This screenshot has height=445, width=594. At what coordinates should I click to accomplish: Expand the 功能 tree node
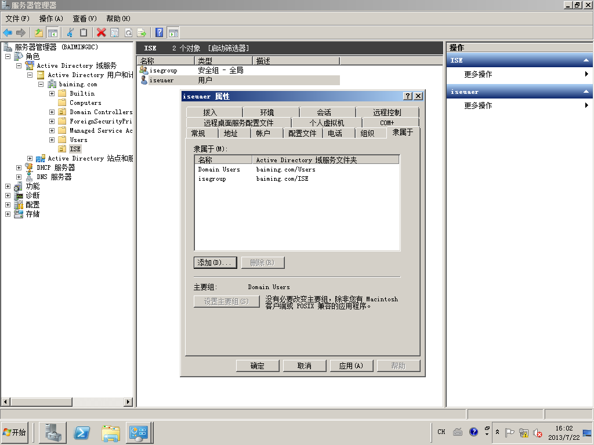(8, 186)
